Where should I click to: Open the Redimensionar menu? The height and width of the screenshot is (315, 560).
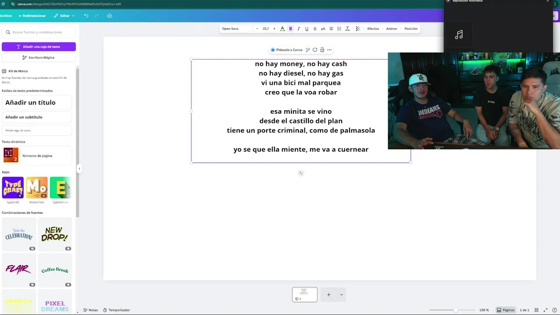click(x=32, y=16)
